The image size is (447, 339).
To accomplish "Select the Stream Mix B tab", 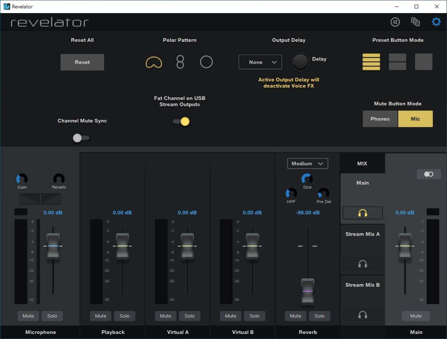I will [363, 300].
